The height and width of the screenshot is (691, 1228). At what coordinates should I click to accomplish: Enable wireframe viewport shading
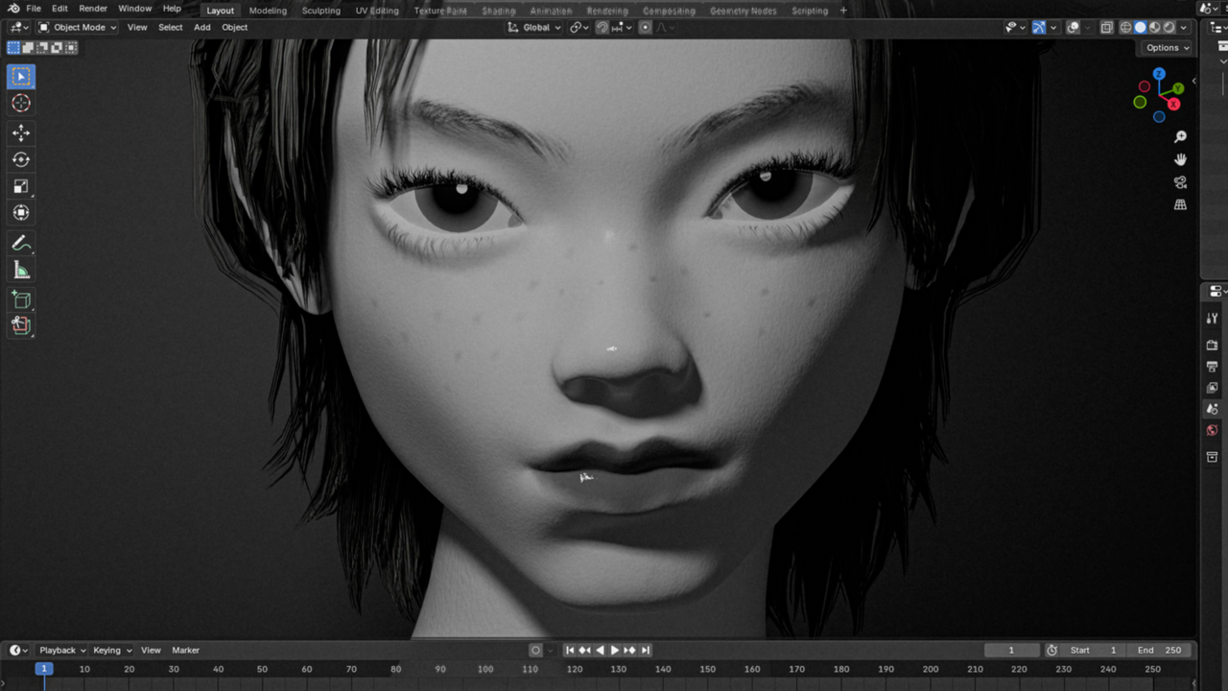1125,28
